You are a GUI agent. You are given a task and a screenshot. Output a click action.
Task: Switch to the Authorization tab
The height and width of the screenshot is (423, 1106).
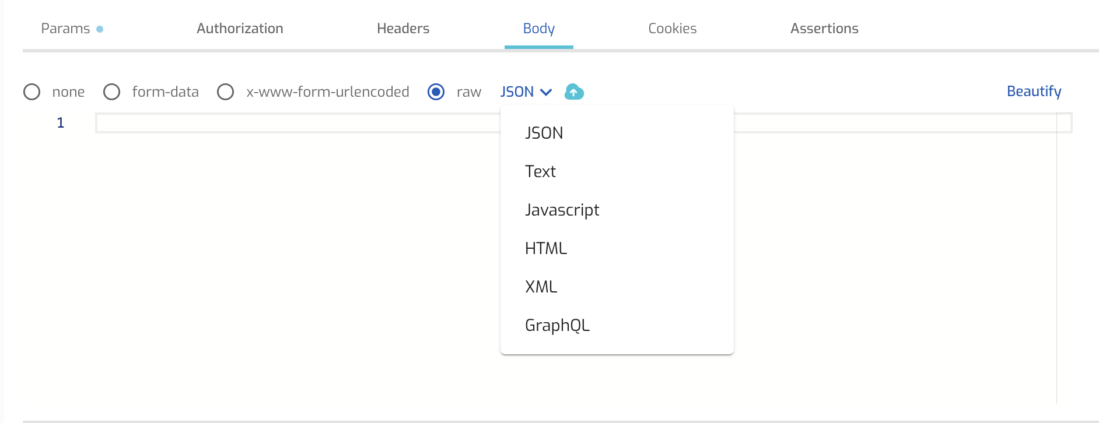[240, 29]
